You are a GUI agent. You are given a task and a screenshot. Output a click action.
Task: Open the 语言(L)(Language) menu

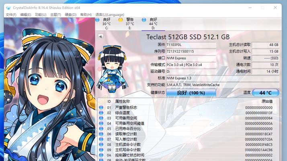(110, 14)
